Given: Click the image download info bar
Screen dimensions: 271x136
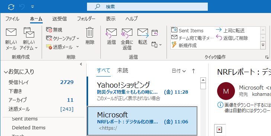Looking at the screenshot, I should (x=244, y=108).
